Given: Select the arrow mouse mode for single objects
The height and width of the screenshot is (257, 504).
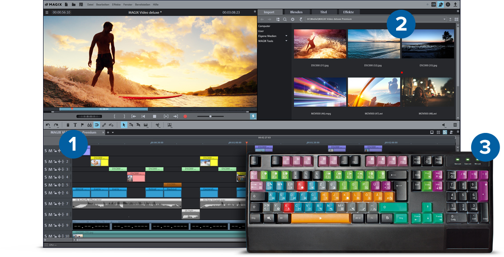Looking at the screenshot, I should point(123,125).
